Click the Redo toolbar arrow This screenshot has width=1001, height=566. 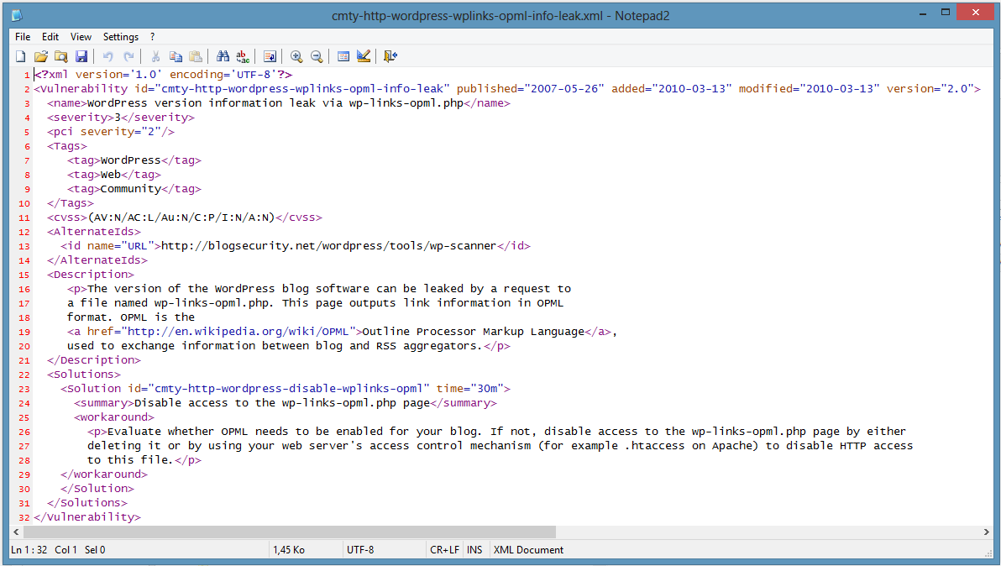(128, 56)
